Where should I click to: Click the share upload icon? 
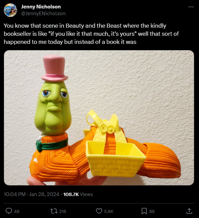[189, 211]
